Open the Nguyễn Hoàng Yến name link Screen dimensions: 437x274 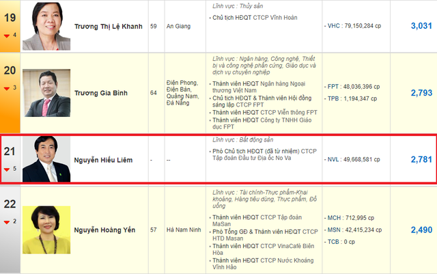tap(104, 230)
